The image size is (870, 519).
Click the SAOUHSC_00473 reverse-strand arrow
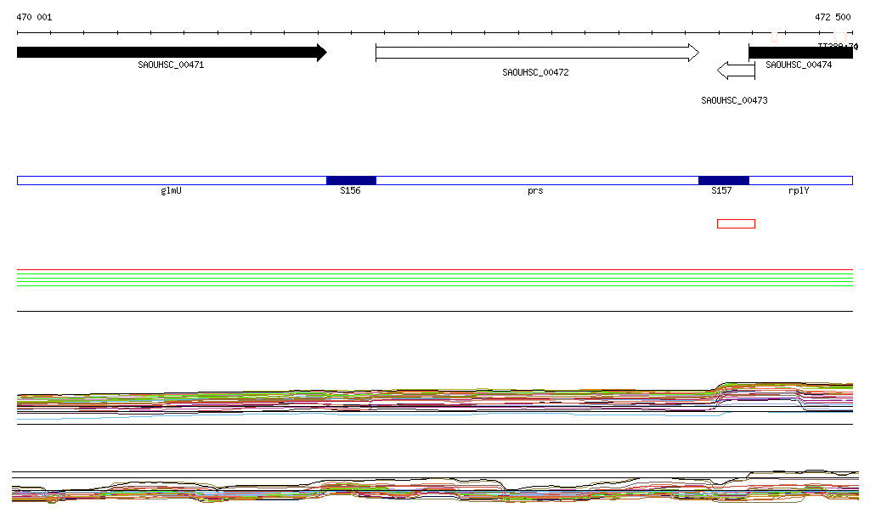[735, 70]
